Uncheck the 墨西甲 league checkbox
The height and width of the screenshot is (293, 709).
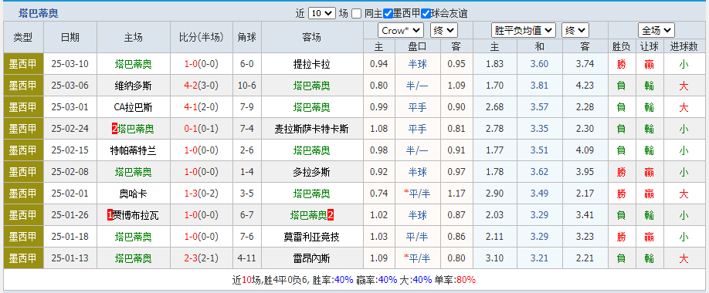pos(388,14)
